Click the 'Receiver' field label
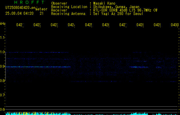 pos(59,10)
